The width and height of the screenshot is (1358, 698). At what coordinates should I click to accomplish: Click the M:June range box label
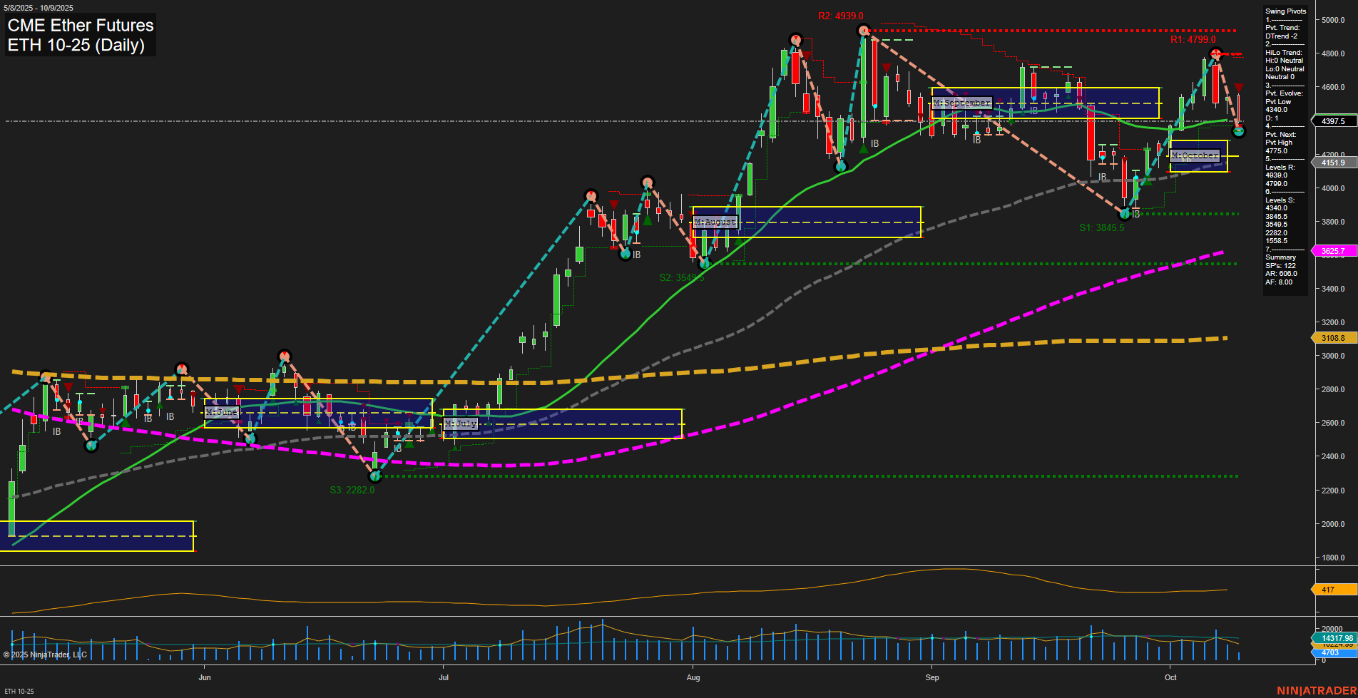222,412
